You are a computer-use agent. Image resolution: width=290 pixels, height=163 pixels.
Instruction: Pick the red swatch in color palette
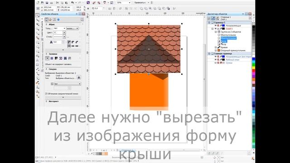tap(254, 71)
